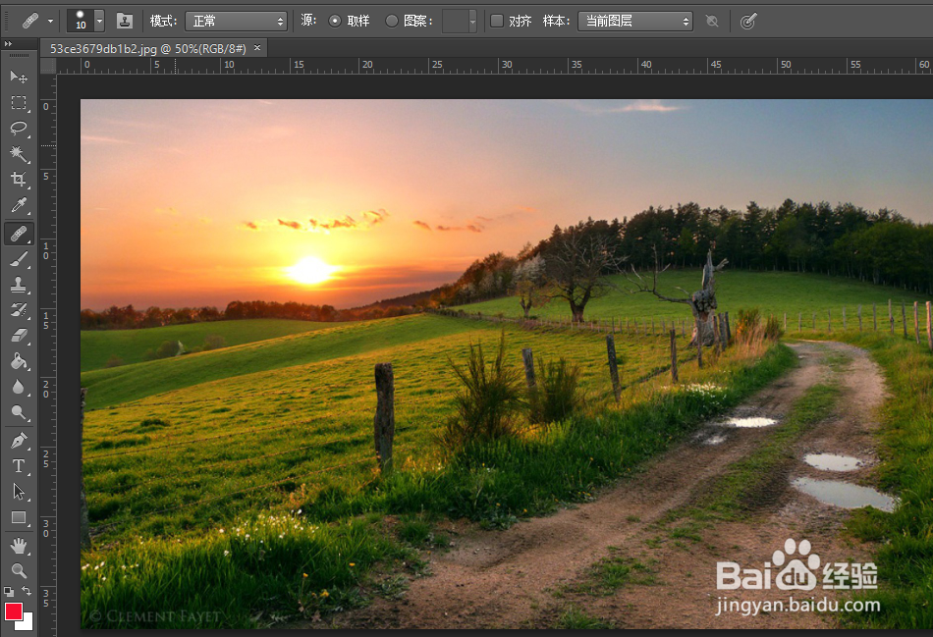The image size is (933, 637).
Task: Select the Path Selection tool
Action: [19, 492]
